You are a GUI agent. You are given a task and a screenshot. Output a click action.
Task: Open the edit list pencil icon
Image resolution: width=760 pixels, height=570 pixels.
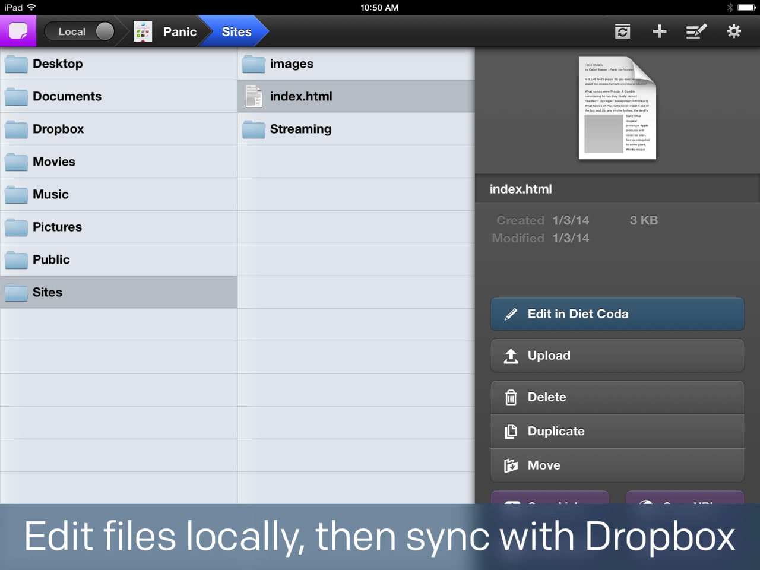click(x=696, y=31)
